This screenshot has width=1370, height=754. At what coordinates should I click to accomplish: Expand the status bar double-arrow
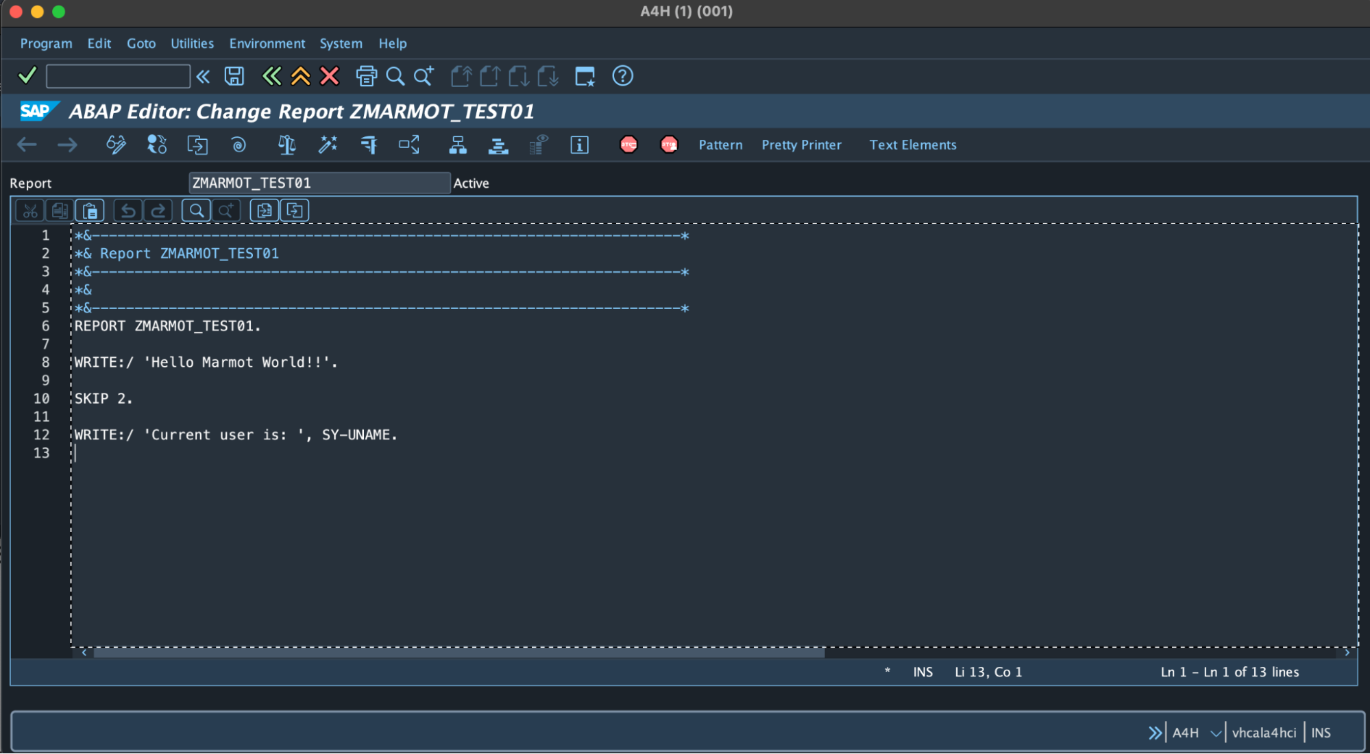coord(1155,733)
